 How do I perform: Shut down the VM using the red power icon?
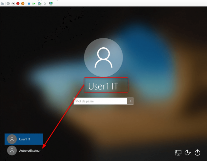18,4
